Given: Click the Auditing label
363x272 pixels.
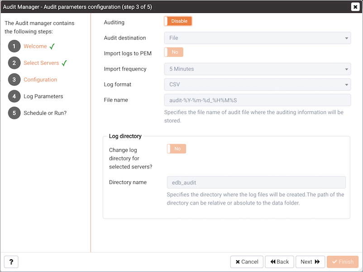Looking at the screenshot, I should point(114,23).
